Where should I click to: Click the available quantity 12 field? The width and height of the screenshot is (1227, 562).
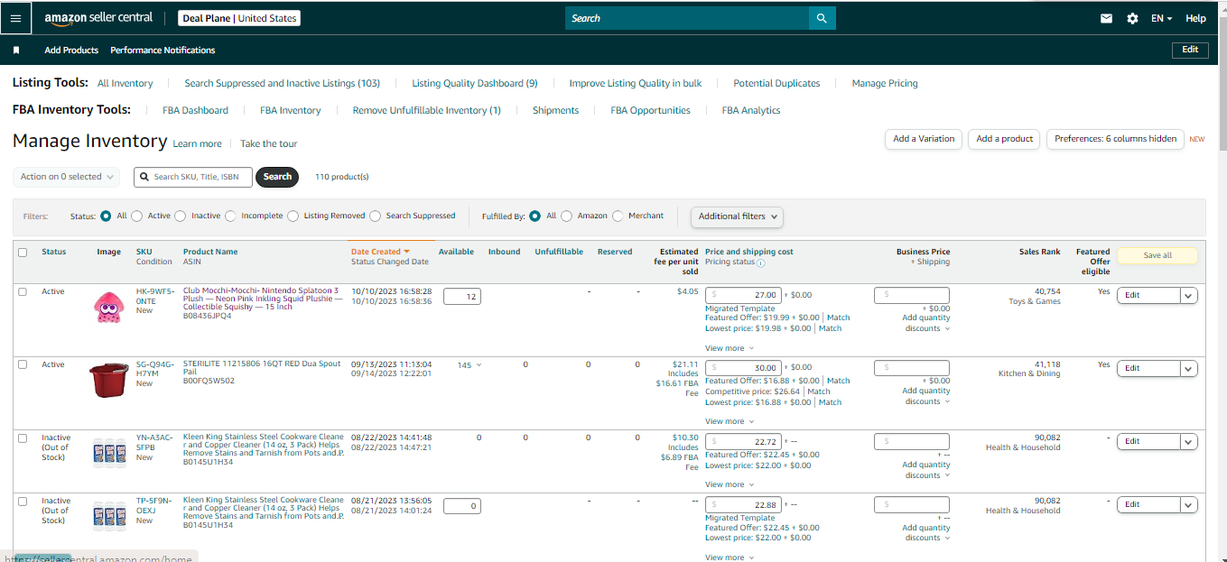click(461, 297)
